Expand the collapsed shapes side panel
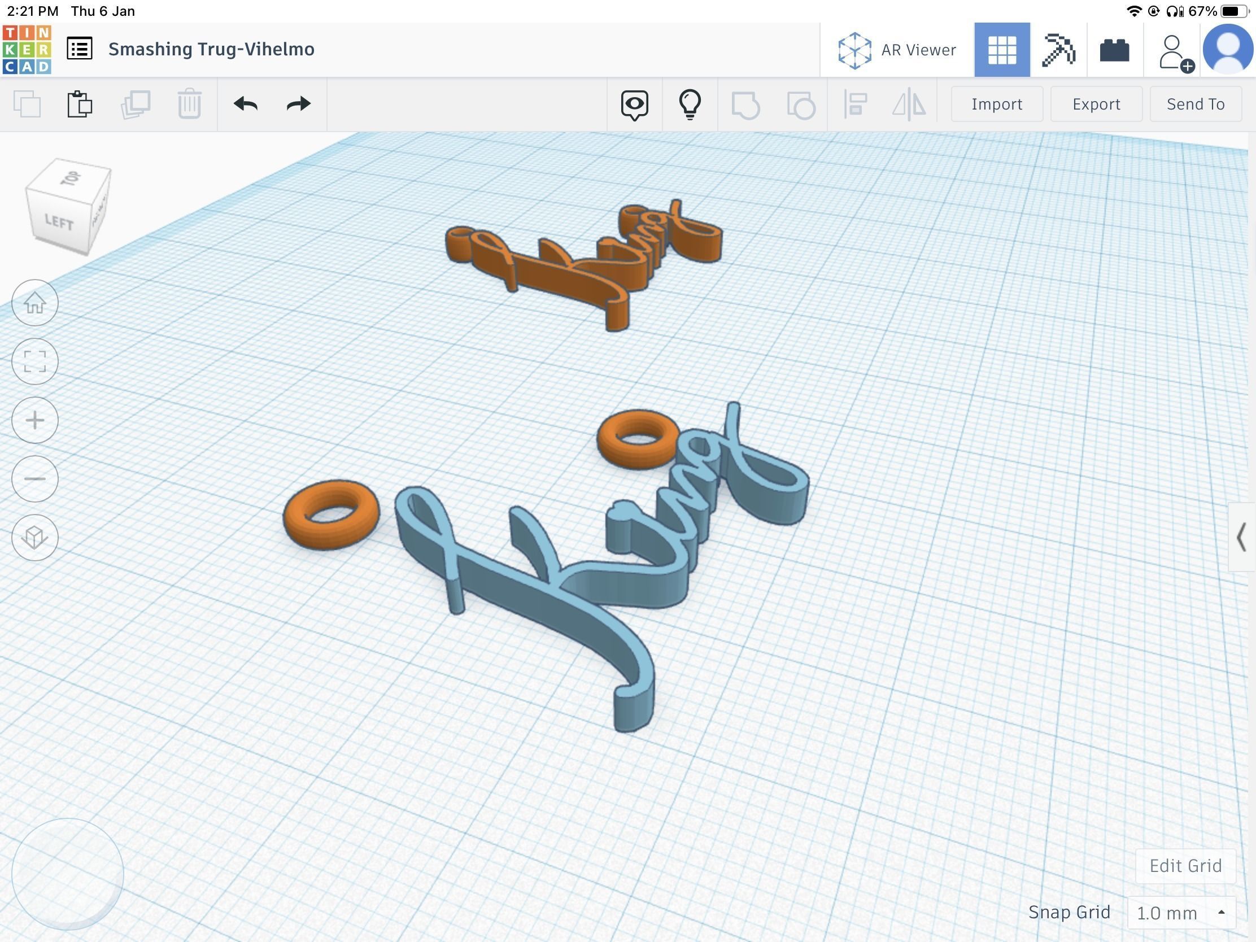Image resolution: width=1256 pixels, height=942 pixels. [x=1242, y=537]
